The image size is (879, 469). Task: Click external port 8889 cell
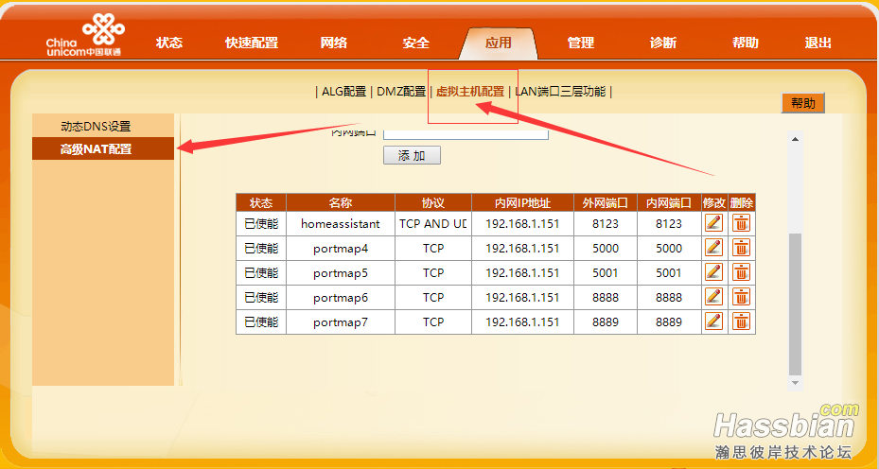click(x=606, y=322)
